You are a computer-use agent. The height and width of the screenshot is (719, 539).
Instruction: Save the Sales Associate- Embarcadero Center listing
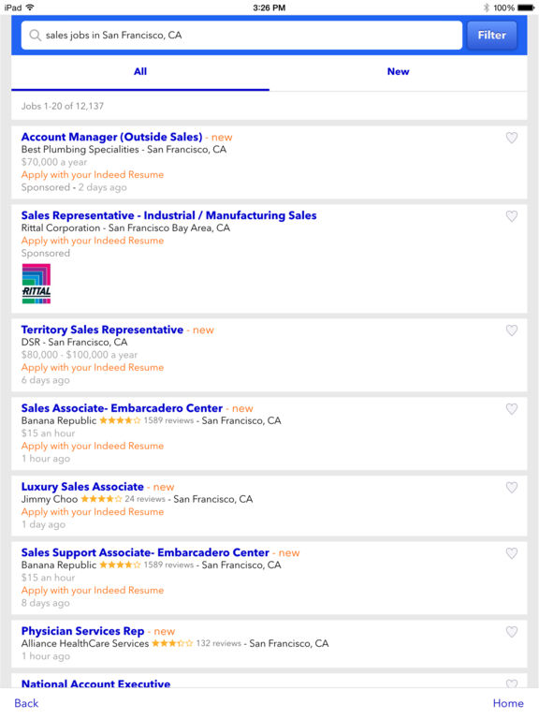pos(512,408)
